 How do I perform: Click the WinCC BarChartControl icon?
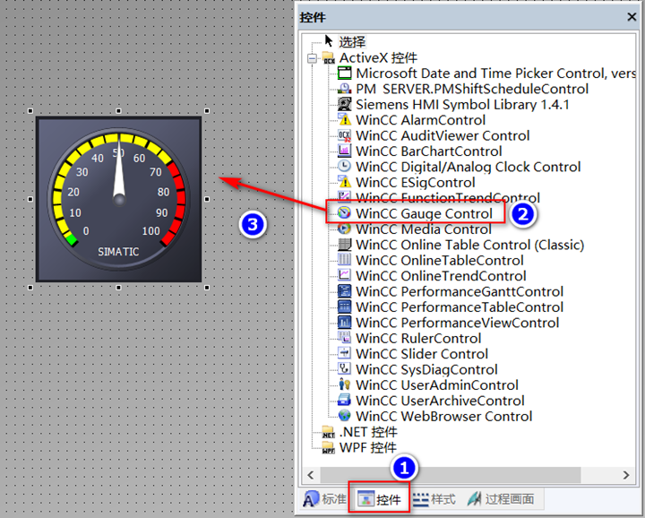click(344, 151)
